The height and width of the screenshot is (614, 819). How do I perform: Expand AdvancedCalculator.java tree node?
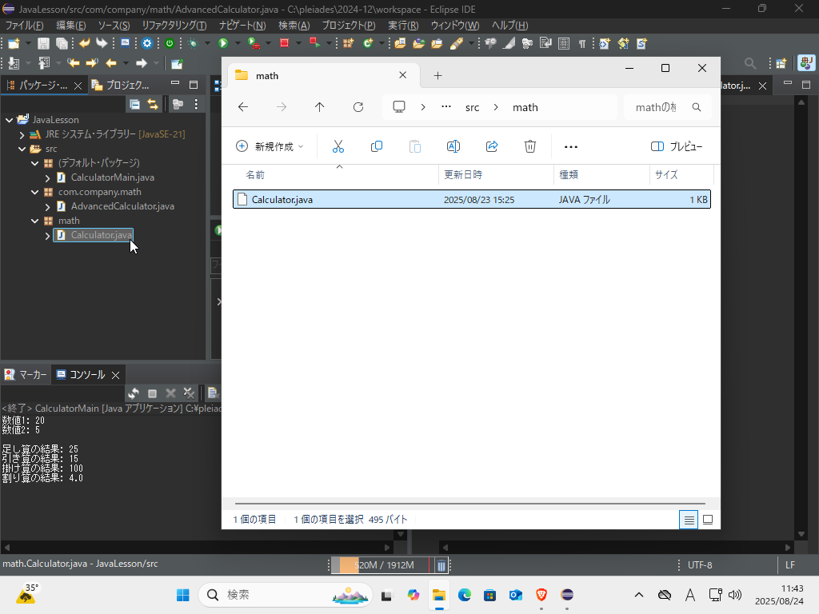pyautogui.click(x=47, y=207)
